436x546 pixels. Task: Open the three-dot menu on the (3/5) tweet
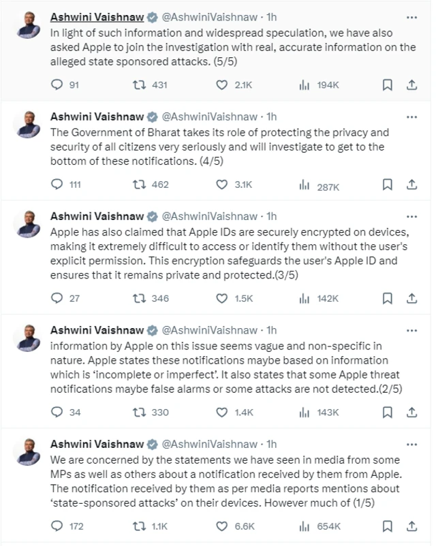click(x=411, y=216)
